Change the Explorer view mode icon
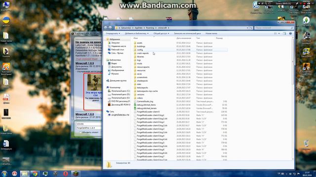Image resolution: width=316 pixels, height=177 pixels. coord(276,33)
